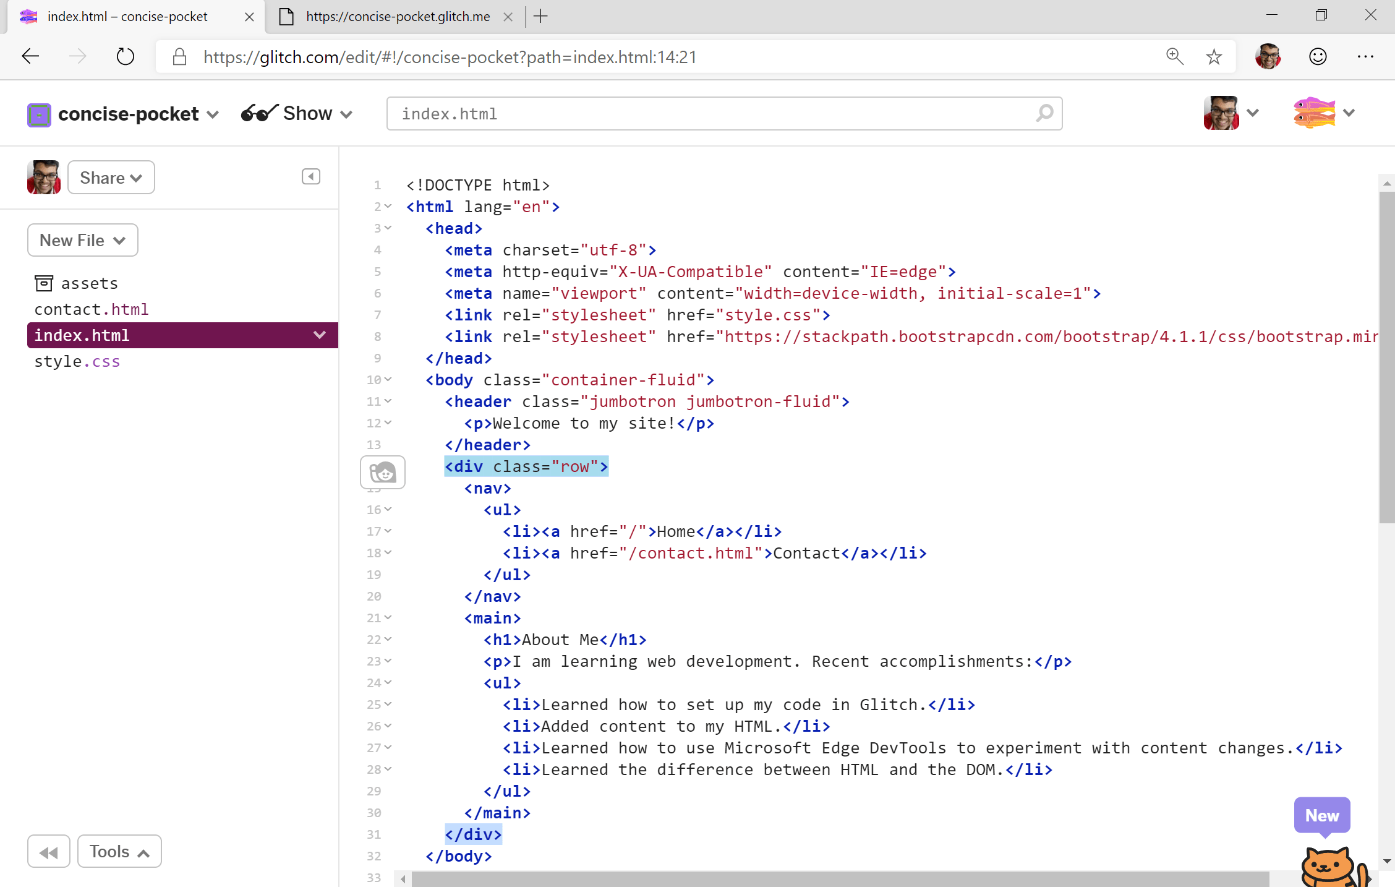Select the index.html browser tab
This screenshot has width=1395, height=887.
tap(127, 17)
